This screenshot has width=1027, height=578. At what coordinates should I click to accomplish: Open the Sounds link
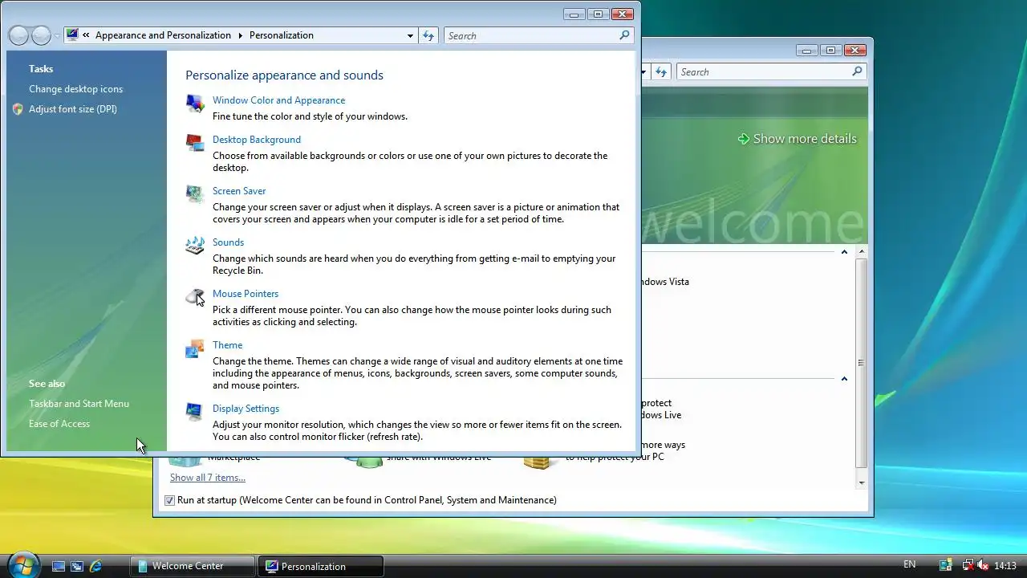228,242
